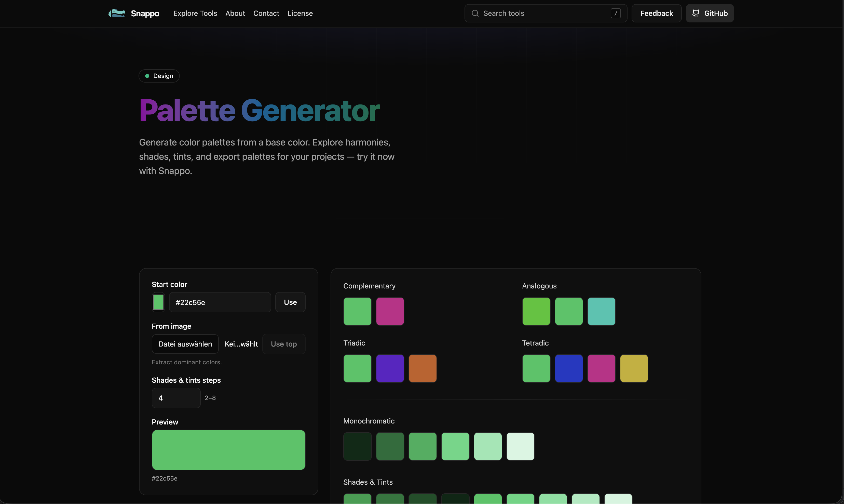Viewport: 844px width, 504px height.
Task: Click the Use top button
Action: pos(284,344)
